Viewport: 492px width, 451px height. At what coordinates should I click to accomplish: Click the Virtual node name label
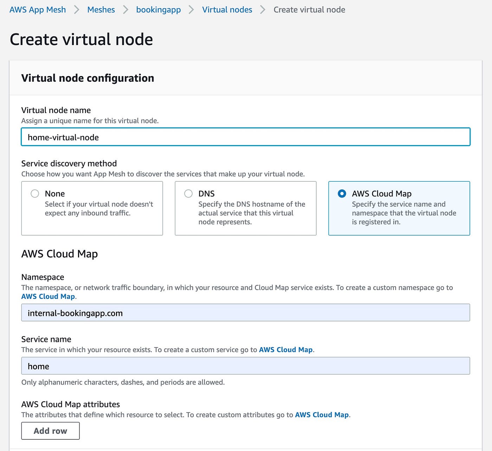click(56, 110)
